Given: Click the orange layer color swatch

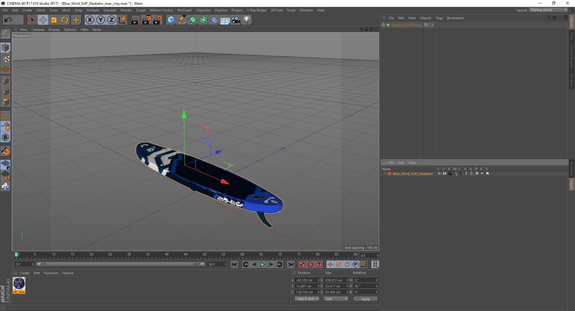Looking at the screenshot, I should tap(390, 174).
